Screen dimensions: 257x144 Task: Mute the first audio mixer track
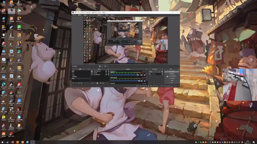(141, 75)
